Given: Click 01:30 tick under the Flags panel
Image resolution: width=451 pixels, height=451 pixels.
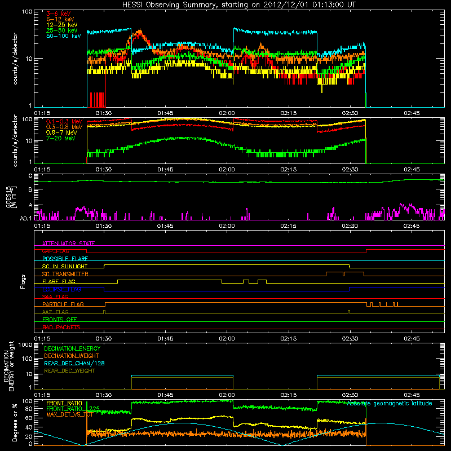Looking at the screenshot, I should 104,339.
